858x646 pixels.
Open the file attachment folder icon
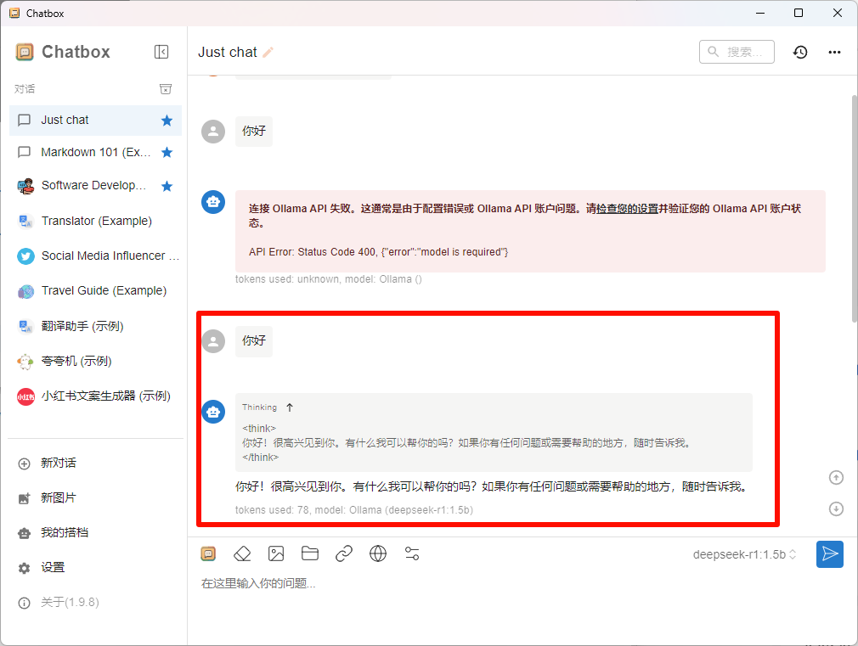(309, 553)
